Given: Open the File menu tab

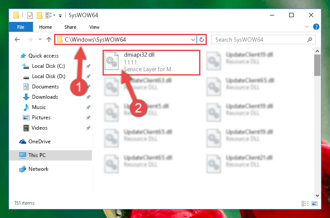Looking at the screenshot, I should click(x=21, y=27).
